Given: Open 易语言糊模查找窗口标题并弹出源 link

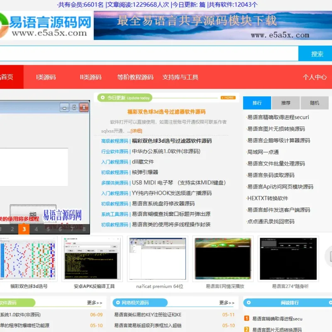Looking at the screenshot, I should tap(171, 214).
